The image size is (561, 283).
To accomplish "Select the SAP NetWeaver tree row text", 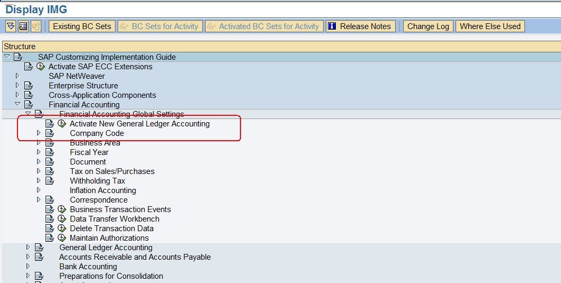I will coord(77,76).
